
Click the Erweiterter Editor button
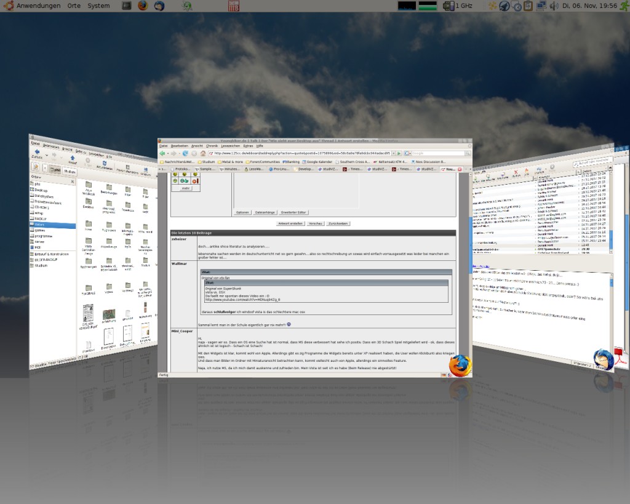pyautogui.click(x=293, y=212)
